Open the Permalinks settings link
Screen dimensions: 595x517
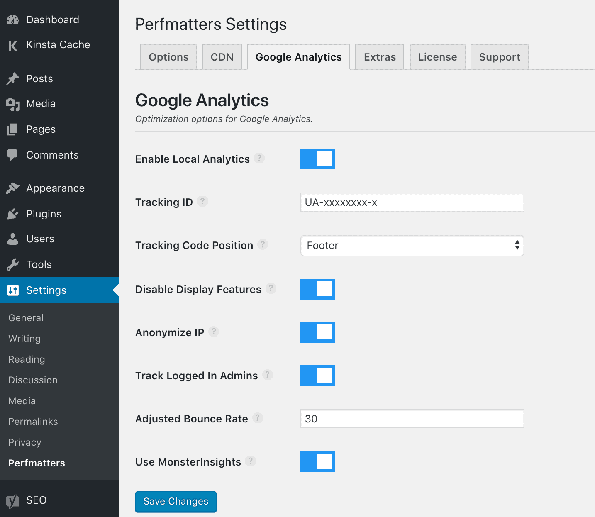point(33,422)
